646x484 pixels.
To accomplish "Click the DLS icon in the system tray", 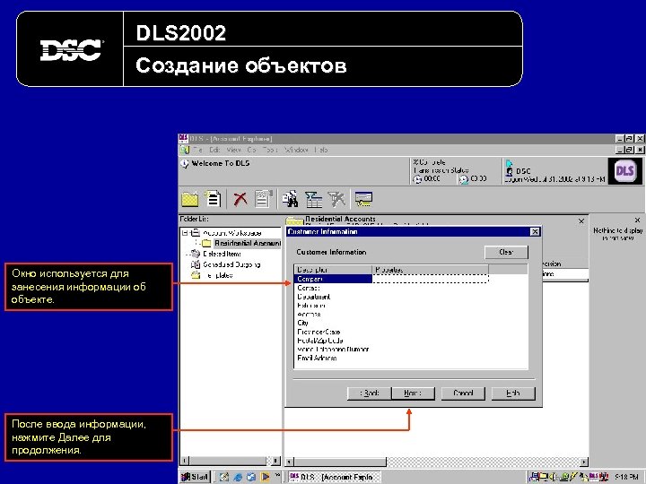I will (x=594, y=477).
